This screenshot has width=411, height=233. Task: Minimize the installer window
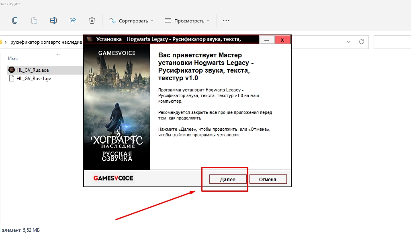point(267,40)
